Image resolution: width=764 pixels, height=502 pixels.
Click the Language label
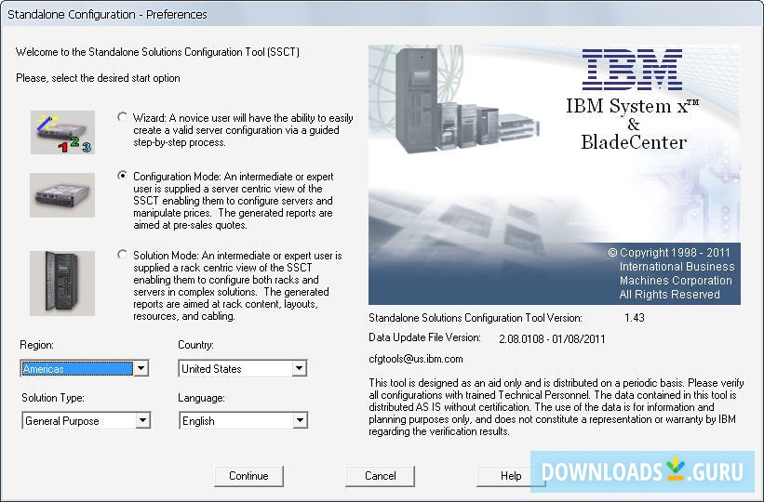pos(201,398)
